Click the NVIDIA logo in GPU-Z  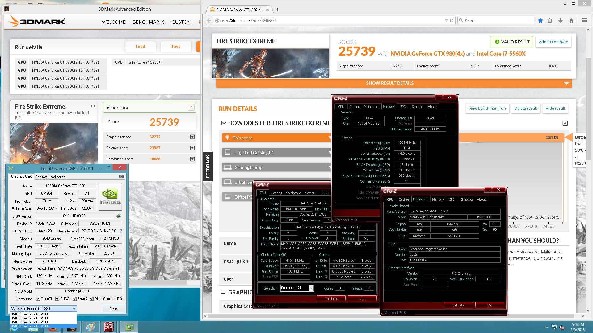110,197
